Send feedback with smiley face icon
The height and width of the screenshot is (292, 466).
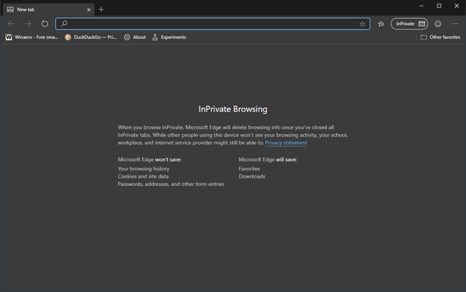pos(438,24)
